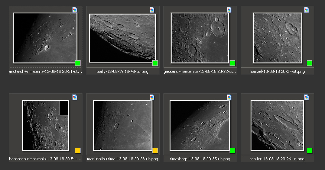
Task: Click the file type icon above the aristarch+rimaprinz thumbnail
Action: (x=75, y=10)
